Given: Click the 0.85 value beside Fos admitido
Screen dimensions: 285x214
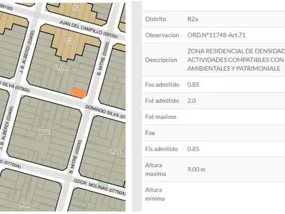Looking at the screenshot, I should click(193, 84).
